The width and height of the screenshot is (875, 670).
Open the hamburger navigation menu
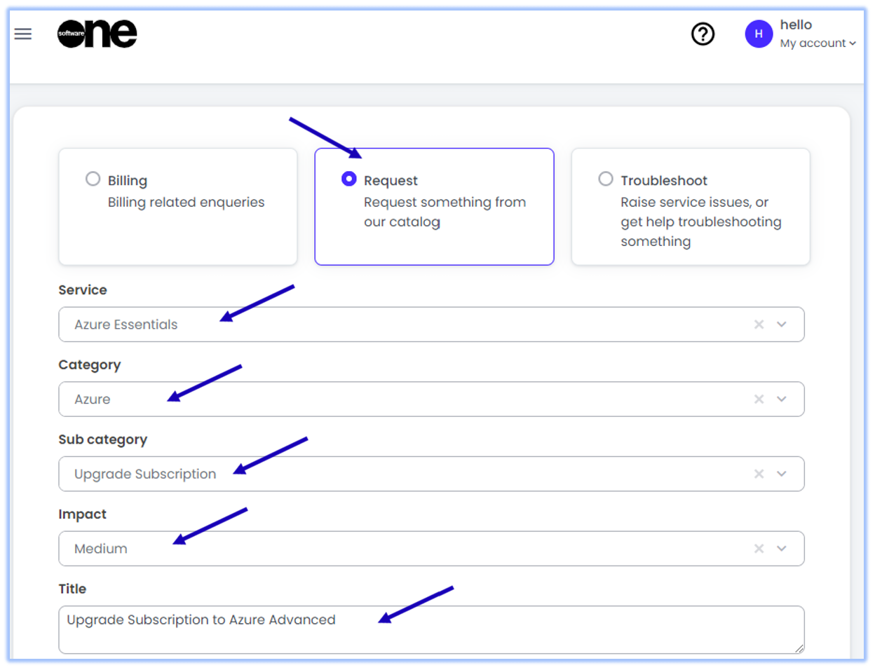pyautogui.click(x=23, y=34)
